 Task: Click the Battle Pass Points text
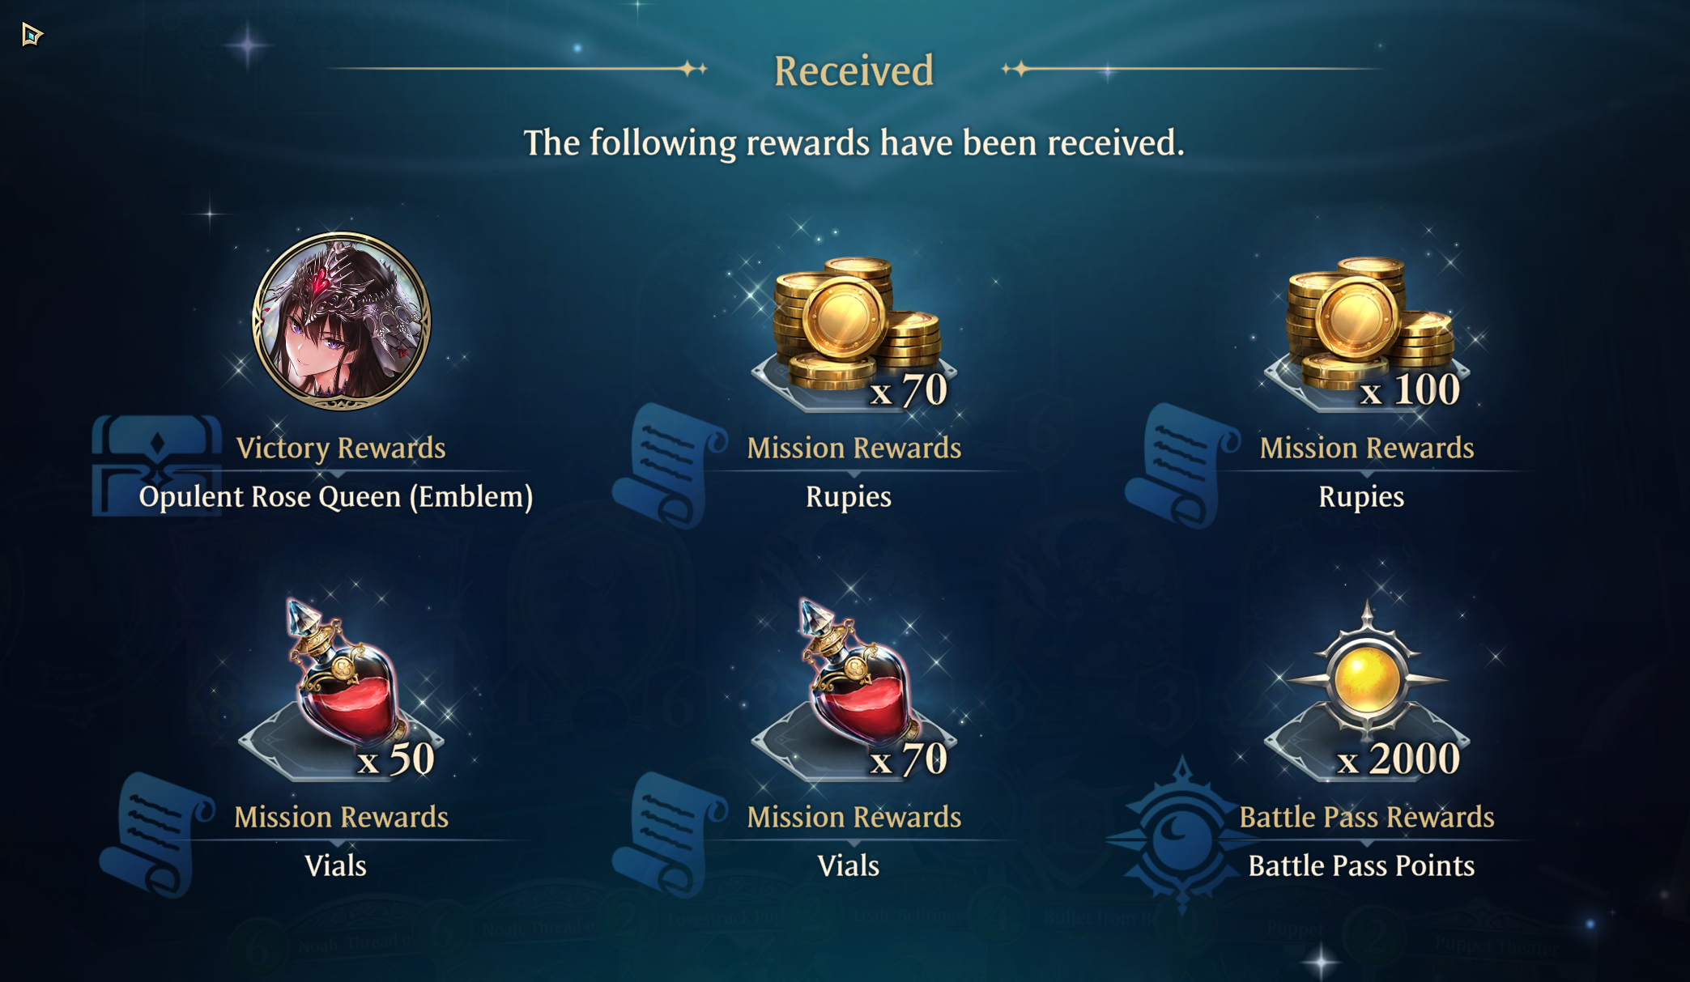(1361, 865)
